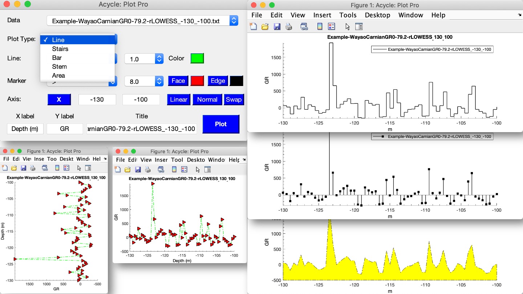Open marker size 8.0 dropdown
The image size is (523, 294).
coord(144,81)
